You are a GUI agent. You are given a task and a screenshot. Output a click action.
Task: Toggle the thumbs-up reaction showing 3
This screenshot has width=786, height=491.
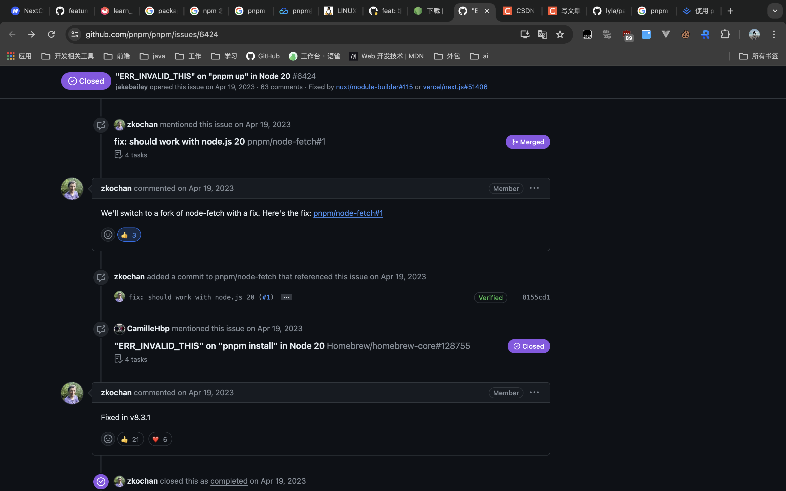(129, 235)
